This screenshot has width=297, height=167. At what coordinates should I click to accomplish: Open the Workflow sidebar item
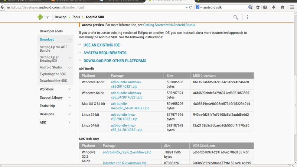pyautogui.click(x=47, y=89)
